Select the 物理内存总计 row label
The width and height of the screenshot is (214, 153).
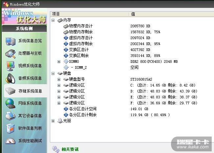tap(81, 26)
